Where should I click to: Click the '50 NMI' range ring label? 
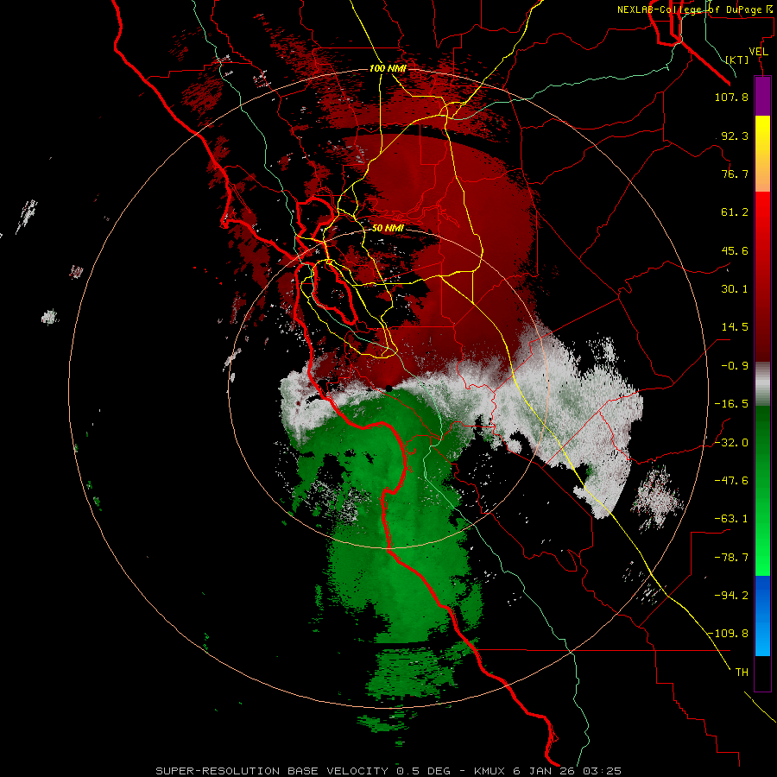pyautogui.click(x=388, y=228)
